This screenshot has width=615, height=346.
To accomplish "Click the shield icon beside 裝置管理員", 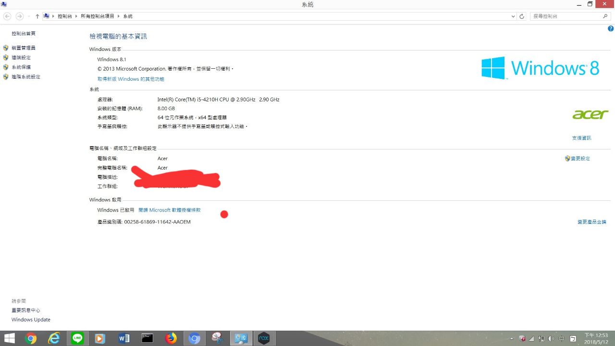I will click(x=6, y=48).
